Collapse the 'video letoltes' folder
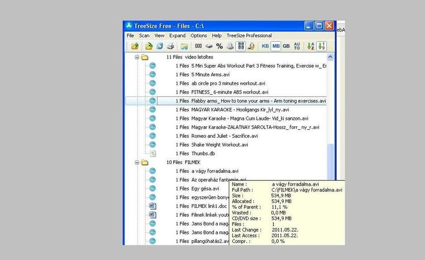Viewport: 425px width, 260px height. tap(137, 57)
